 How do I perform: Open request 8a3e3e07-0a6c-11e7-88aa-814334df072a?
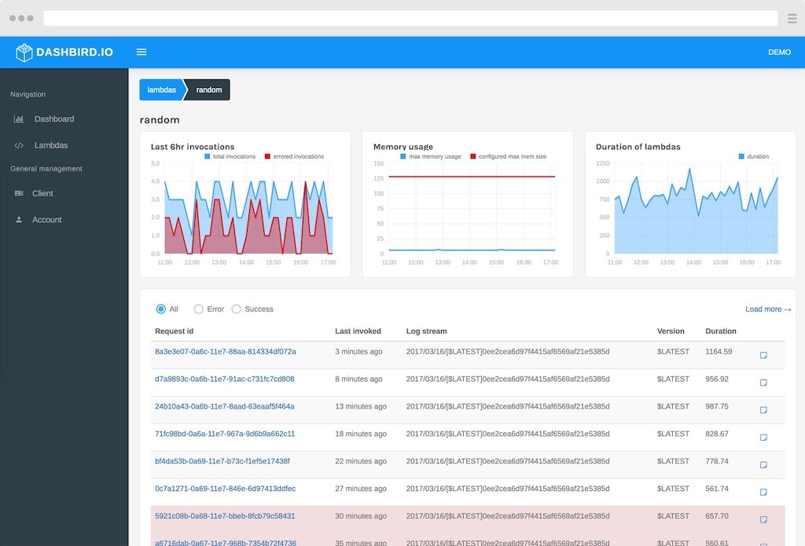pyautogui.click(x=226, y=351)
